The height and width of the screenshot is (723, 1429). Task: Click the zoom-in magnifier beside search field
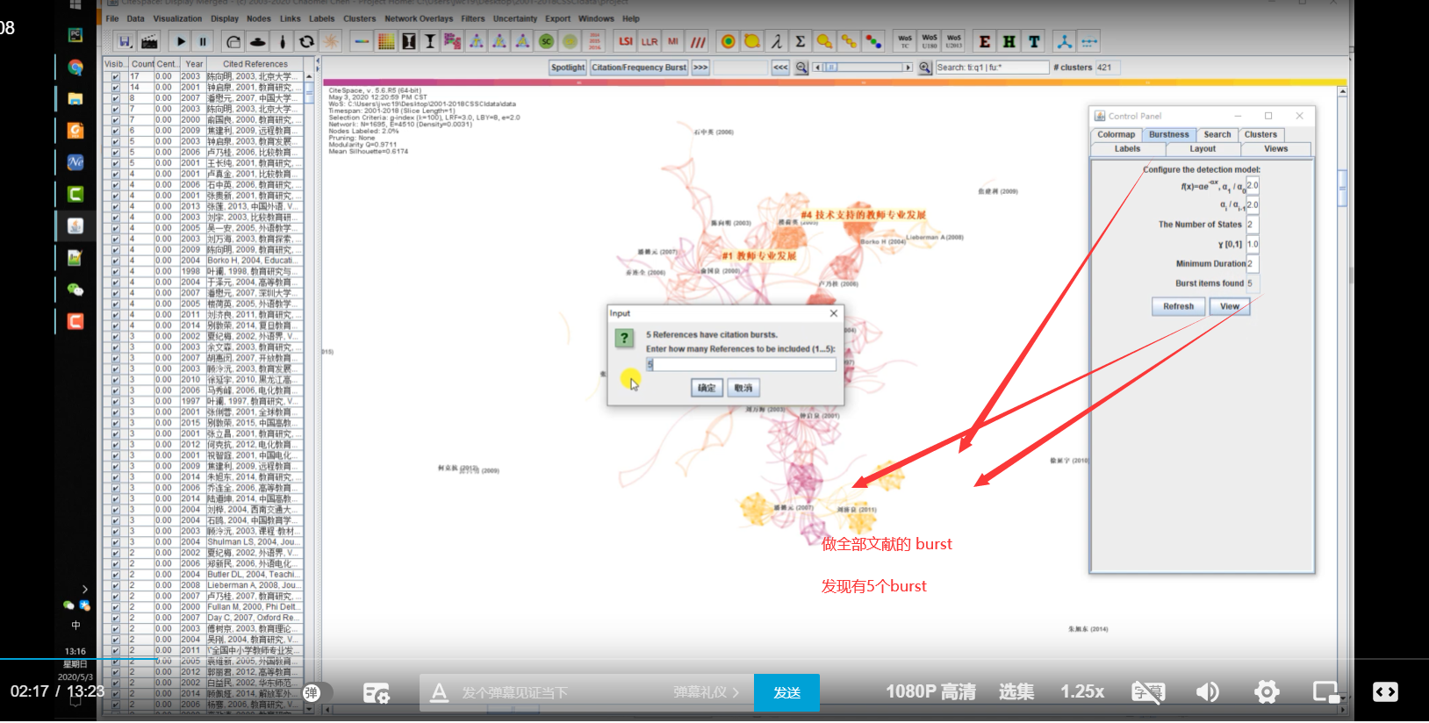point(925,68)
